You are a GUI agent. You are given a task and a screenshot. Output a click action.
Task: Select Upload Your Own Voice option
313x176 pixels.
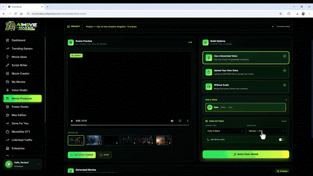(x=246, y=72)
